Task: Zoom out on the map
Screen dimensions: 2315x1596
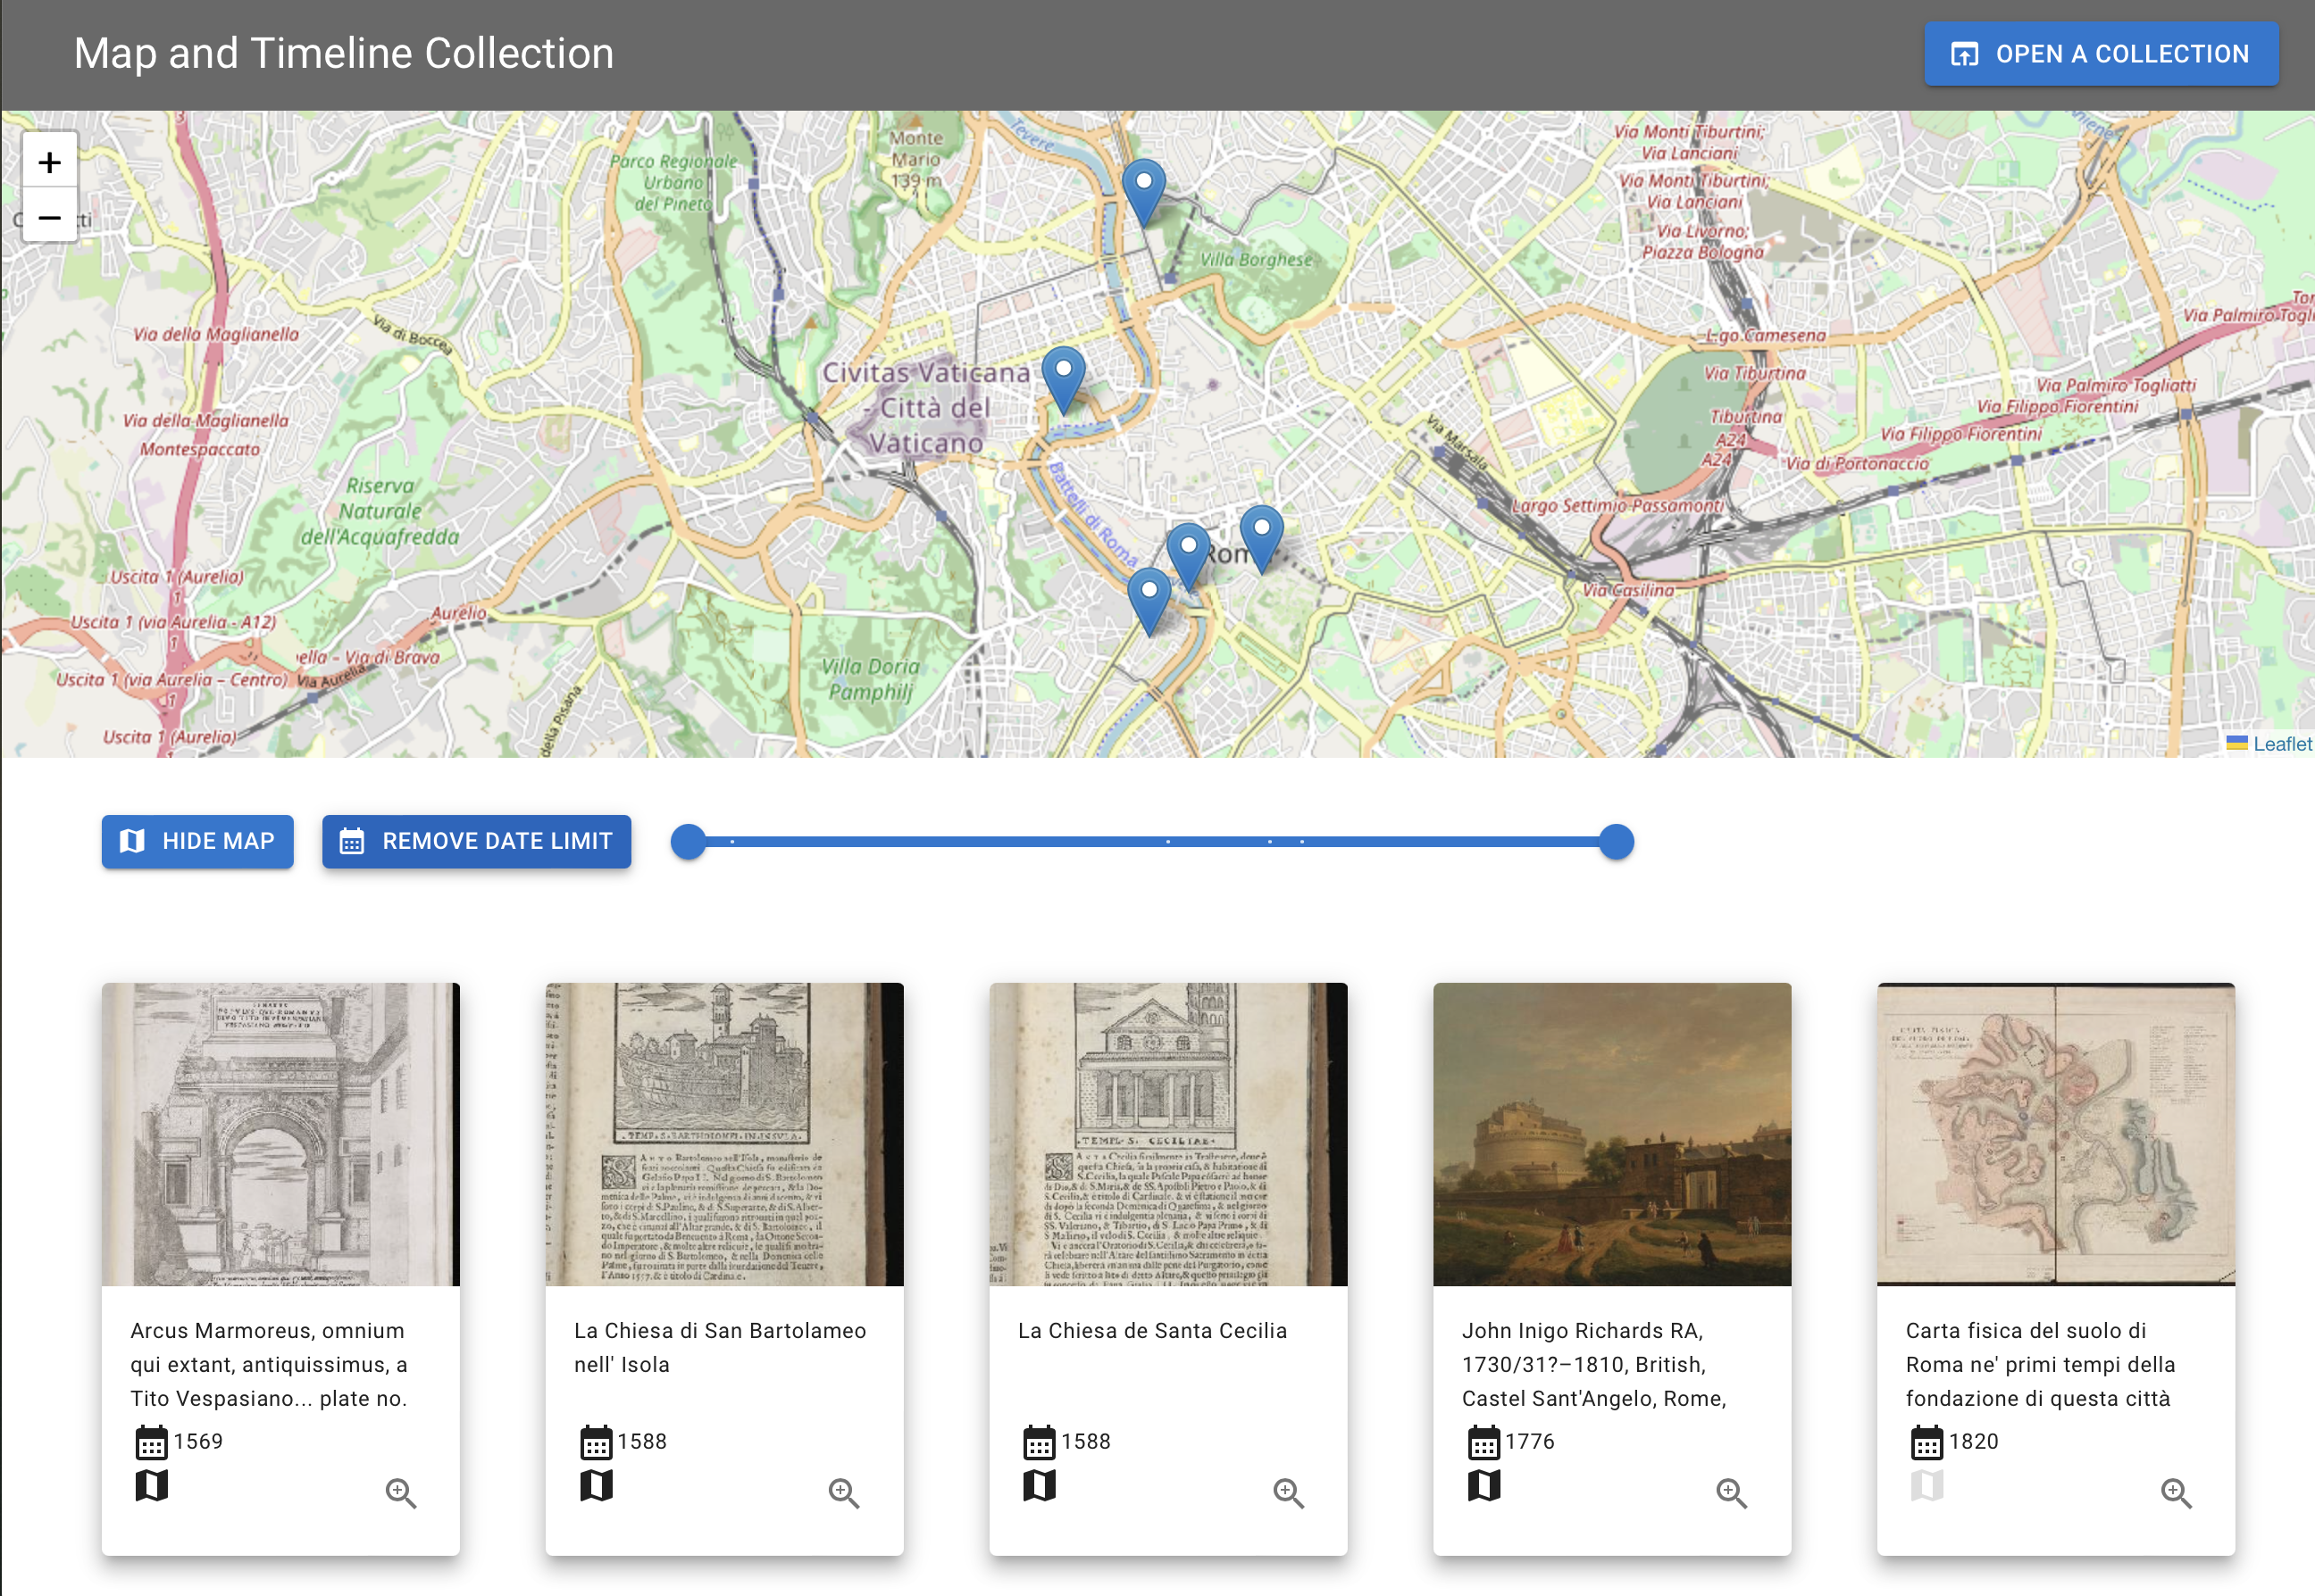Action: pos(49,217)
